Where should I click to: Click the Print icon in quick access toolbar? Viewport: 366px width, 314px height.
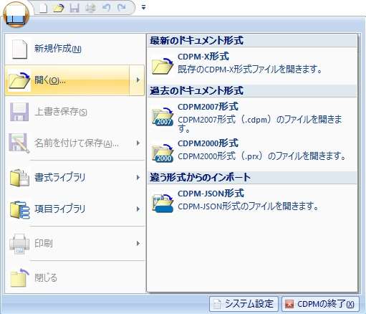click(x=90, y=8)
